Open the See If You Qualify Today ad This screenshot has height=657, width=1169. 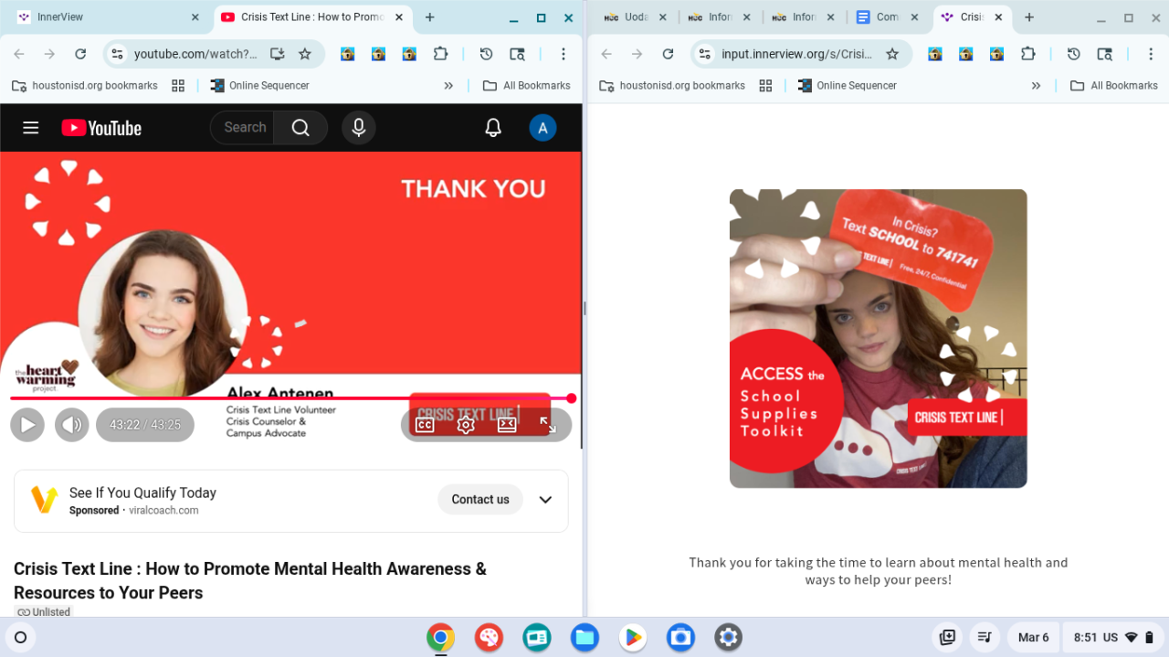[x=142, y=493]
